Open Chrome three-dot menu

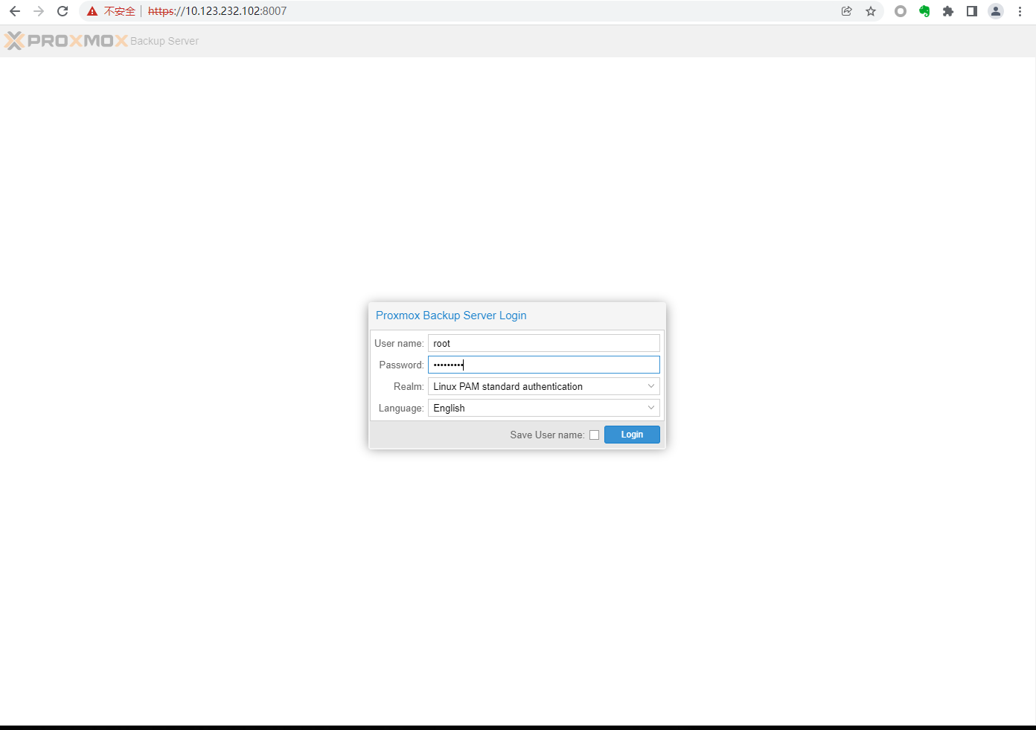1020,11
